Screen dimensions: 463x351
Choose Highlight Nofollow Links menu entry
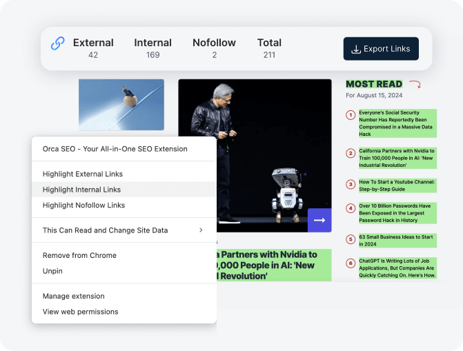tap(124, 205)
